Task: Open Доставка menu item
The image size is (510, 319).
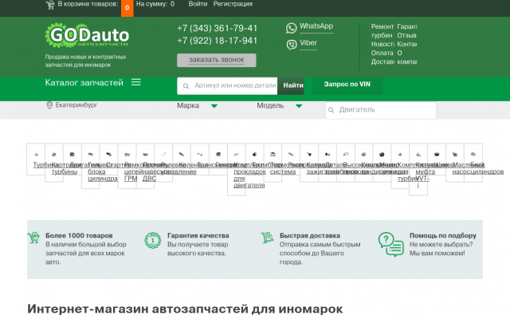Action: [x=382, y=61]
